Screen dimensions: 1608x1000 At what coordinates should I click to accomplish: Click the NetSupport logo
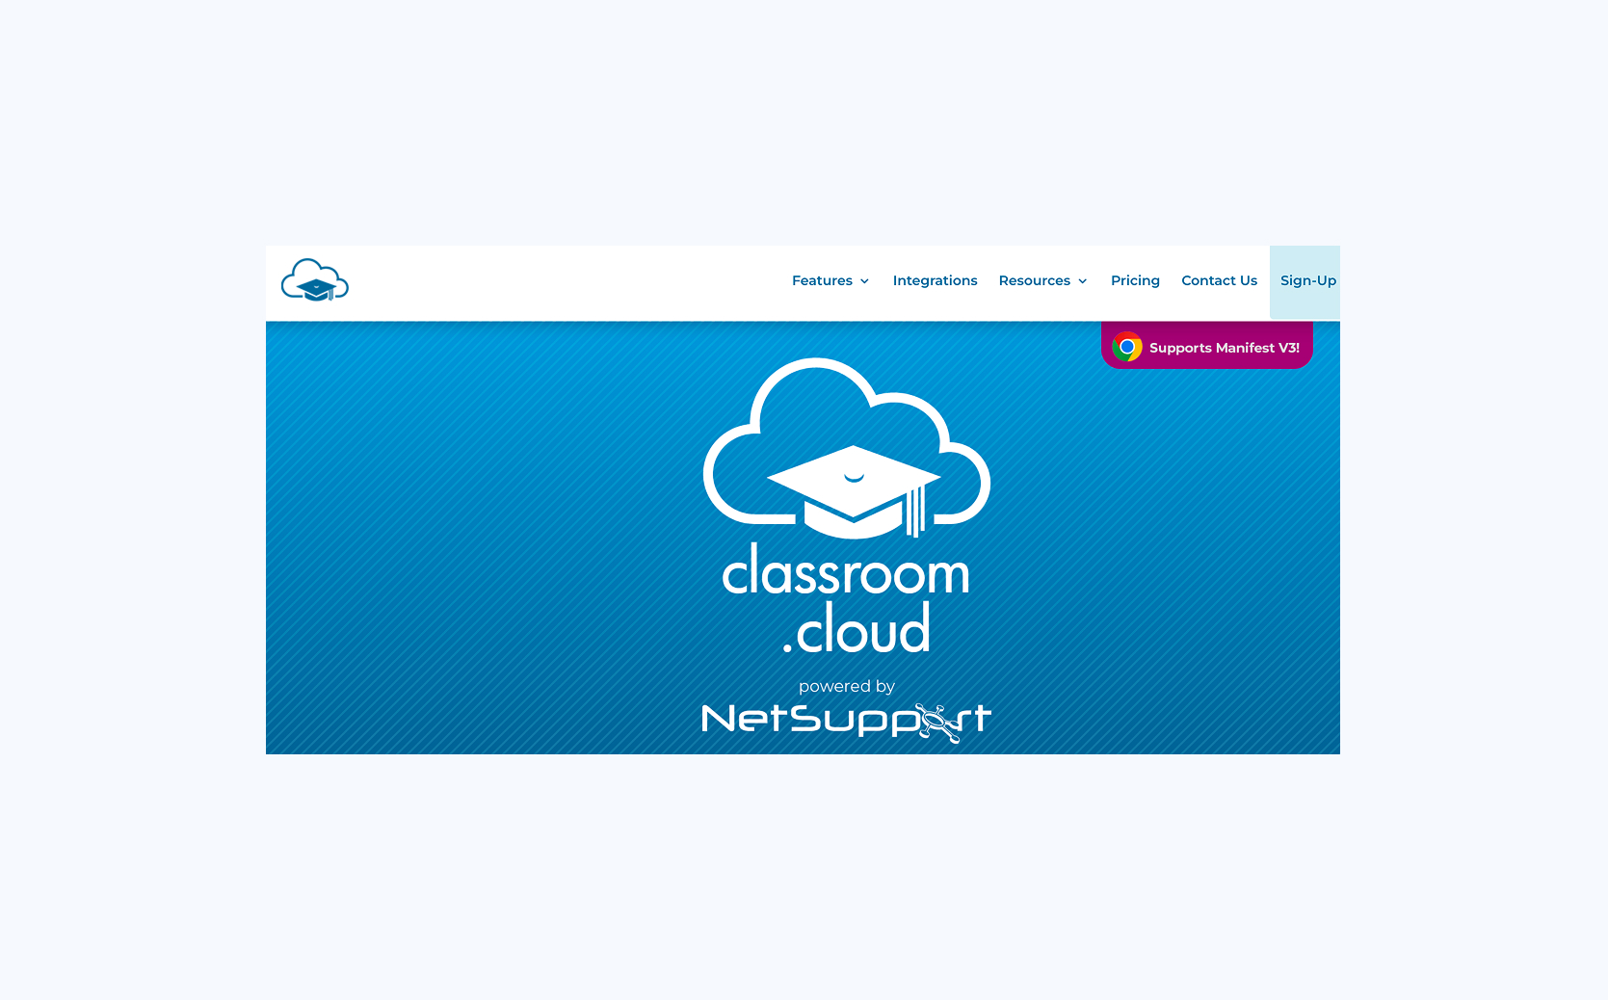pos(847,723)
